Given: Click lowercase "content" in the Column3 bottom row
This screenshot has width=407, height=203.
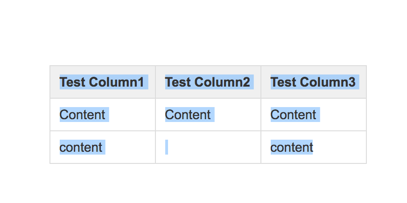Looking at the screenshot, I should pos(292,147).
